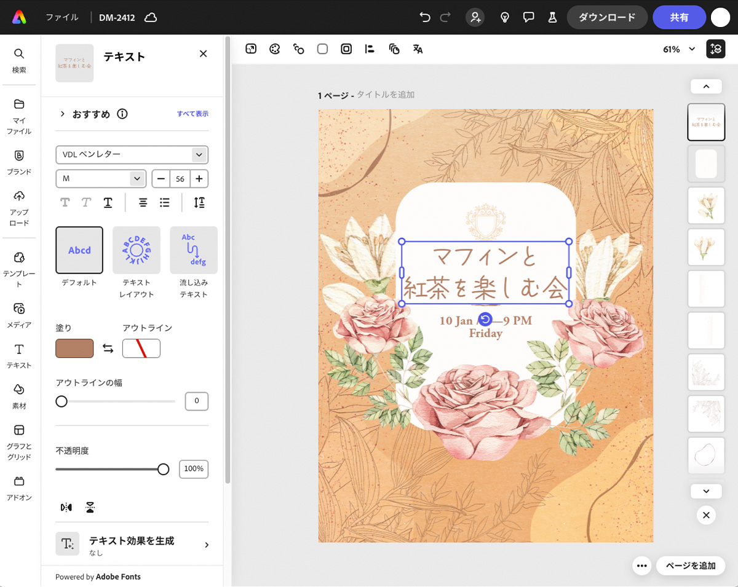
Task: Open マイファイル in the sidebar
Action: (19, 116)
